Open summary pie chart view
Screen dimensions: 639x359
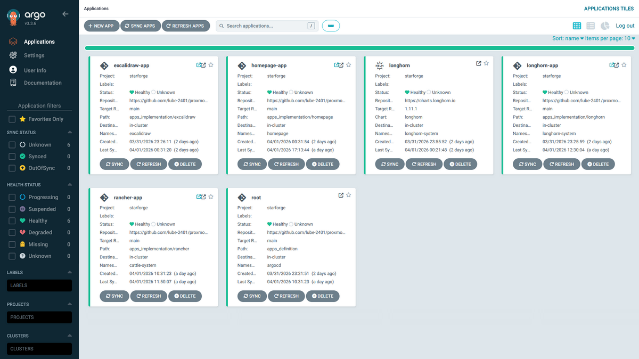[x=605, y=26]
